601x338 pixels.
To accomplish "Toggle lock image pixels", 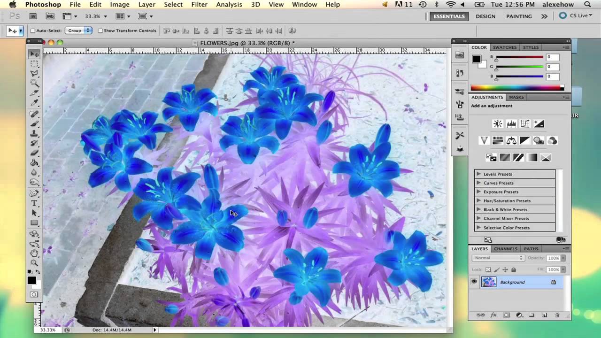I will pyautogui.click(x=496, y=270).
